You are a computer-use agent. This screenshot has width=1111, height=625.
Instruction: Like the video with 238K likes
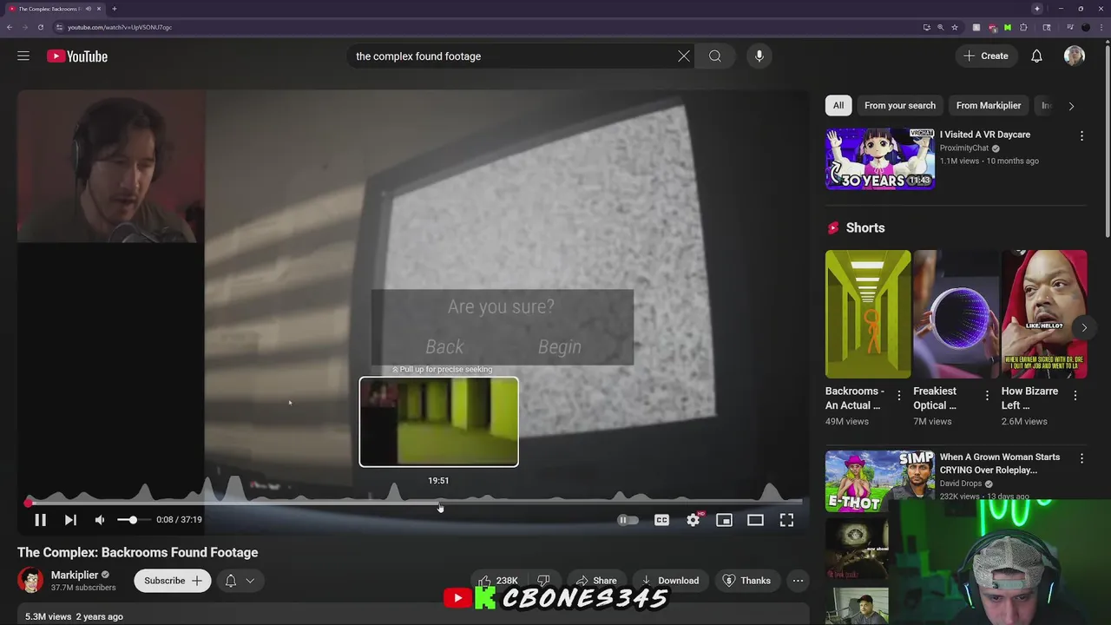click(497, 581)
